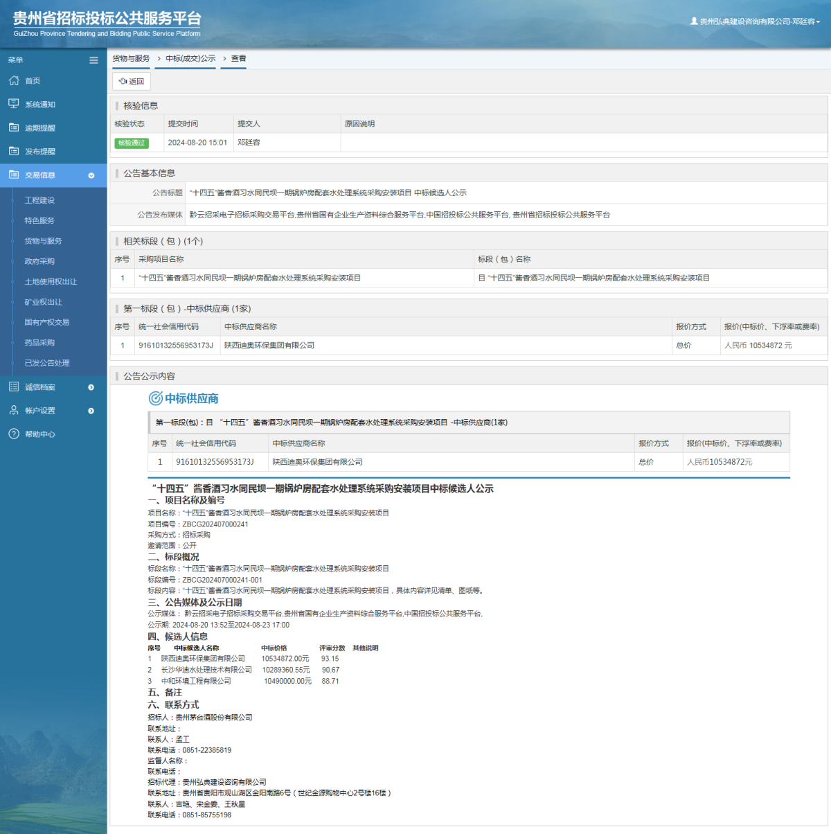Click the hamburger menu collapse icon

click(x=93, y=60)
